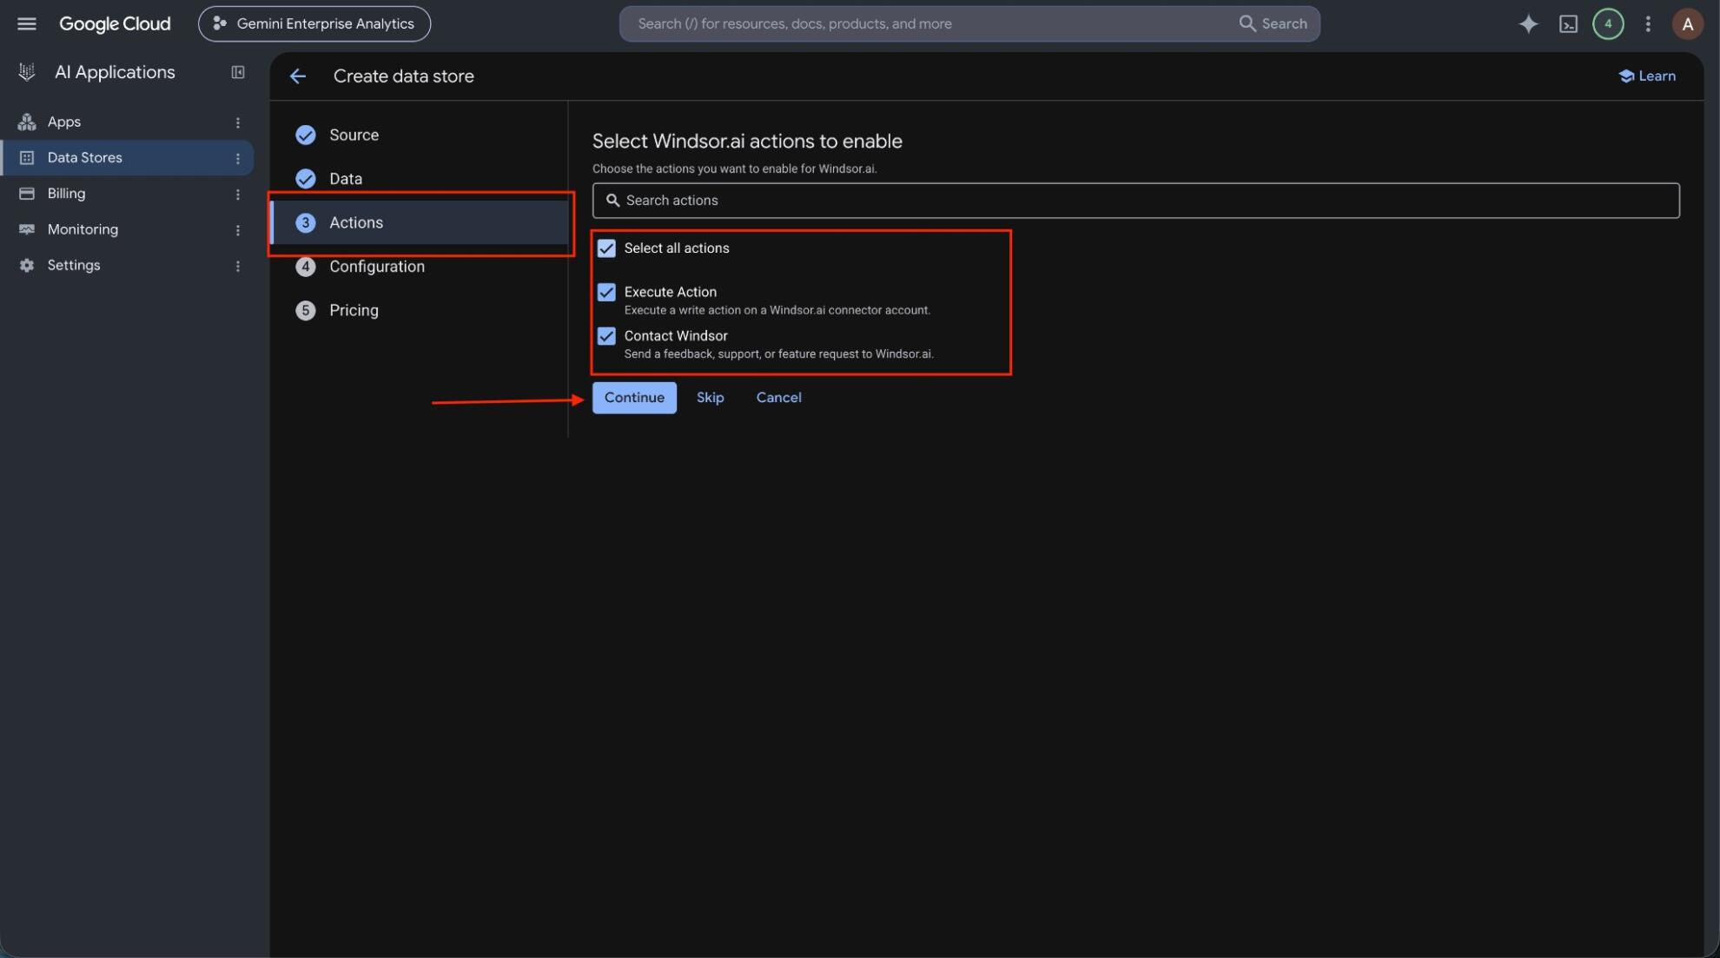The height and width of the screenshot is (958, 1720).
Task: Open the more options menu for Monitoring
Action: click(x=238, y=230)
